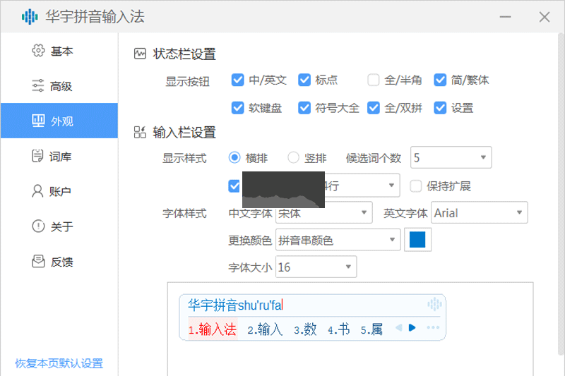Viewport: 565px width, 376px height.
Task: Click the 华宇拼音shu'ru'fa composition text
Action: pyautogui.click(x=235, y=305)
